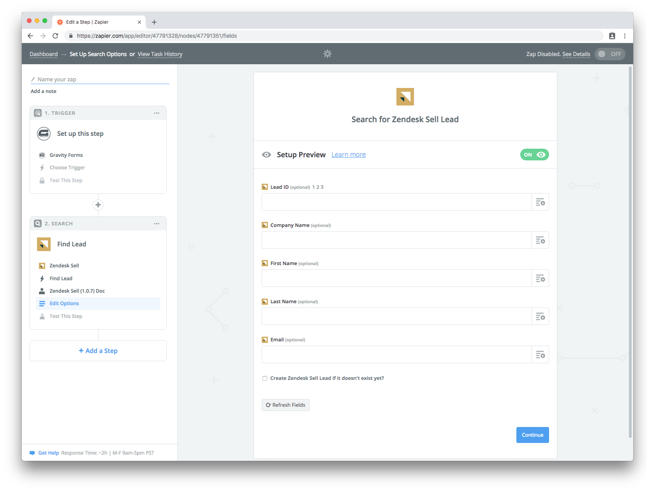Image resolution: width=655 pixels, height=492 pixels.
Task: Click the Continue button
Action: tap(532, 435)
